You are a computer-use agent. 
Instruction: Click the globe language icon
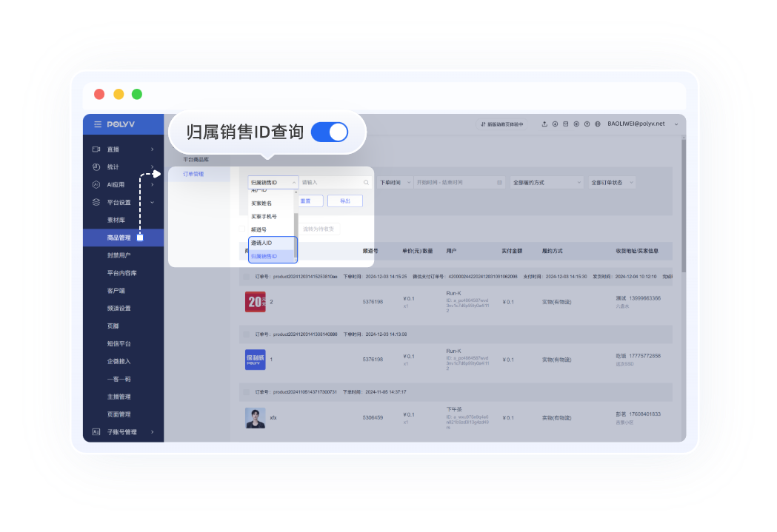pos(597,124)
